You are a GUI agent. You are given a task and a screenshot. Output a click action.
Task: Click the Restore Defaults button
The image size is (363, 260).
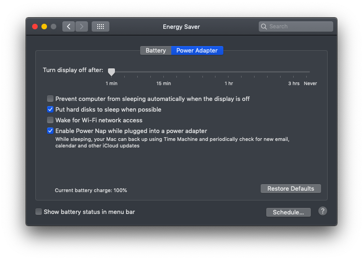(290, 188)
